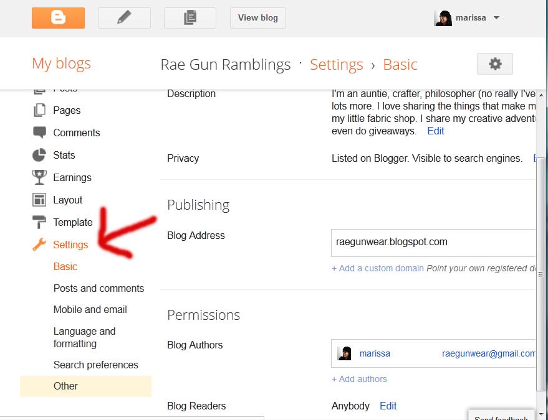Open Language and formatting settings
The width and height of the screenshot is (548, 420).
pyautogui.click(x=84, y=337)
